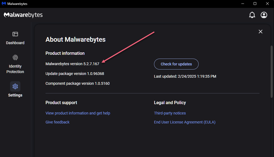The image size is (274, 157).
Task: Open the Third-party notices link
Action: pyautogui.click(x=170, y=113)
